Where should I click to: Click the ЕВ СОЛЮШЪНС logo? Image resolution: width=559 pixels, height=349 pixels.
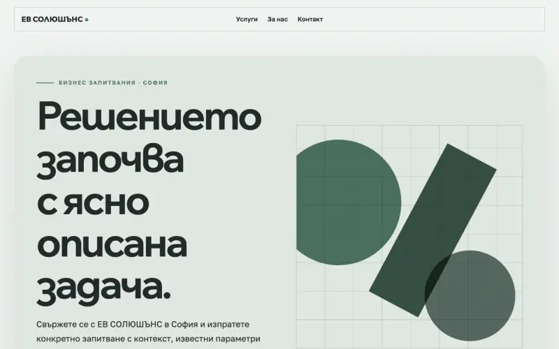(x=55, y=20)
